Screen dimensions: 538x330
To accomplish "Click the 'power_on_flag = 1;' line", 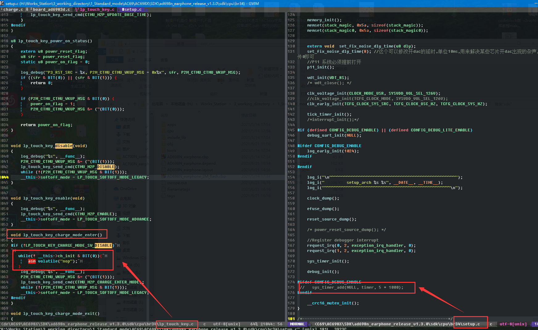I will pos(52,104).
